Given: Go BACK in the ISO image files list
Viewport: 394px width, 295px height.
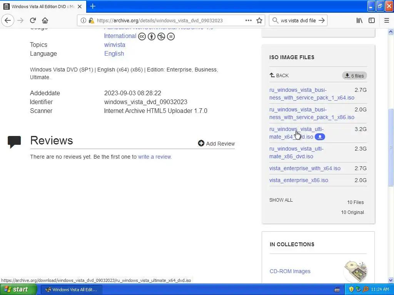Looking at the screenshot, I should [x=279, y=75].
